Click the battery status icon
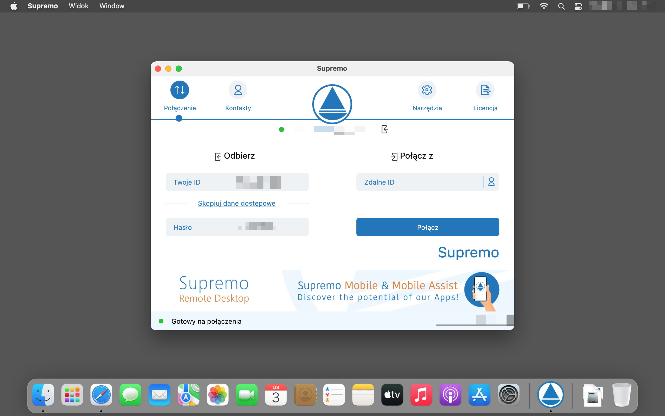 coord(523,6)
